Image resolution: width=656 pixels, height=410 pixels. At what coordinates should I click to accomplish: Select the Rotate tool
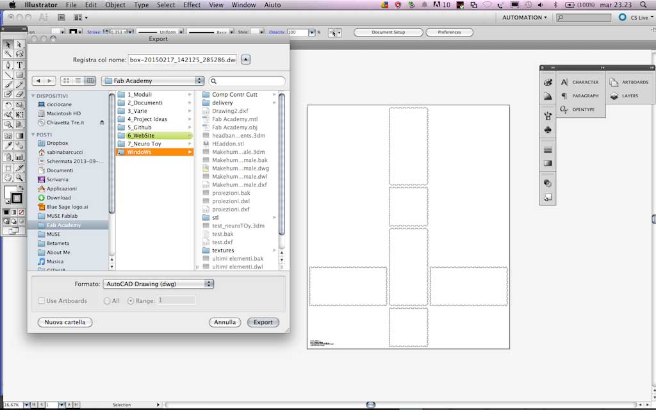(x=8, y=105)
